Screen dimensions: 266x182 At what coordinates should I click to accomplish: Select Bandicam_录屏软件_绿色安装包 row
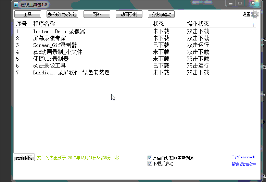pos(135,73)
